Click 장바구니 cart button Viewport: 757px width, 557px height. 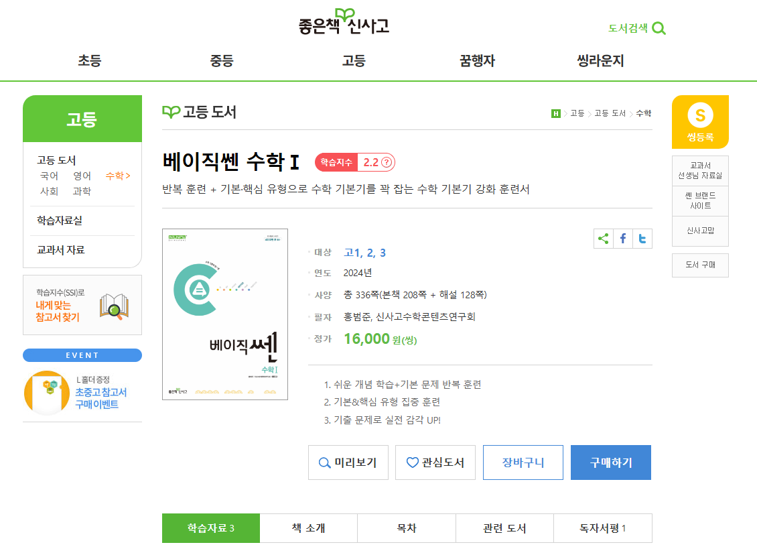click(x=523, y=462)
